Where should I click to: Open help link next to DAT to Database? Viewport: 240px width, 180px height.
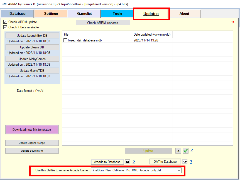click(x=191, y=162)
